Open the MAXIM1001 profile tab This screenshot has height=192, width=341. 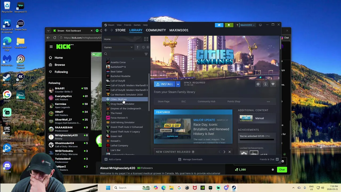point(179,30)
